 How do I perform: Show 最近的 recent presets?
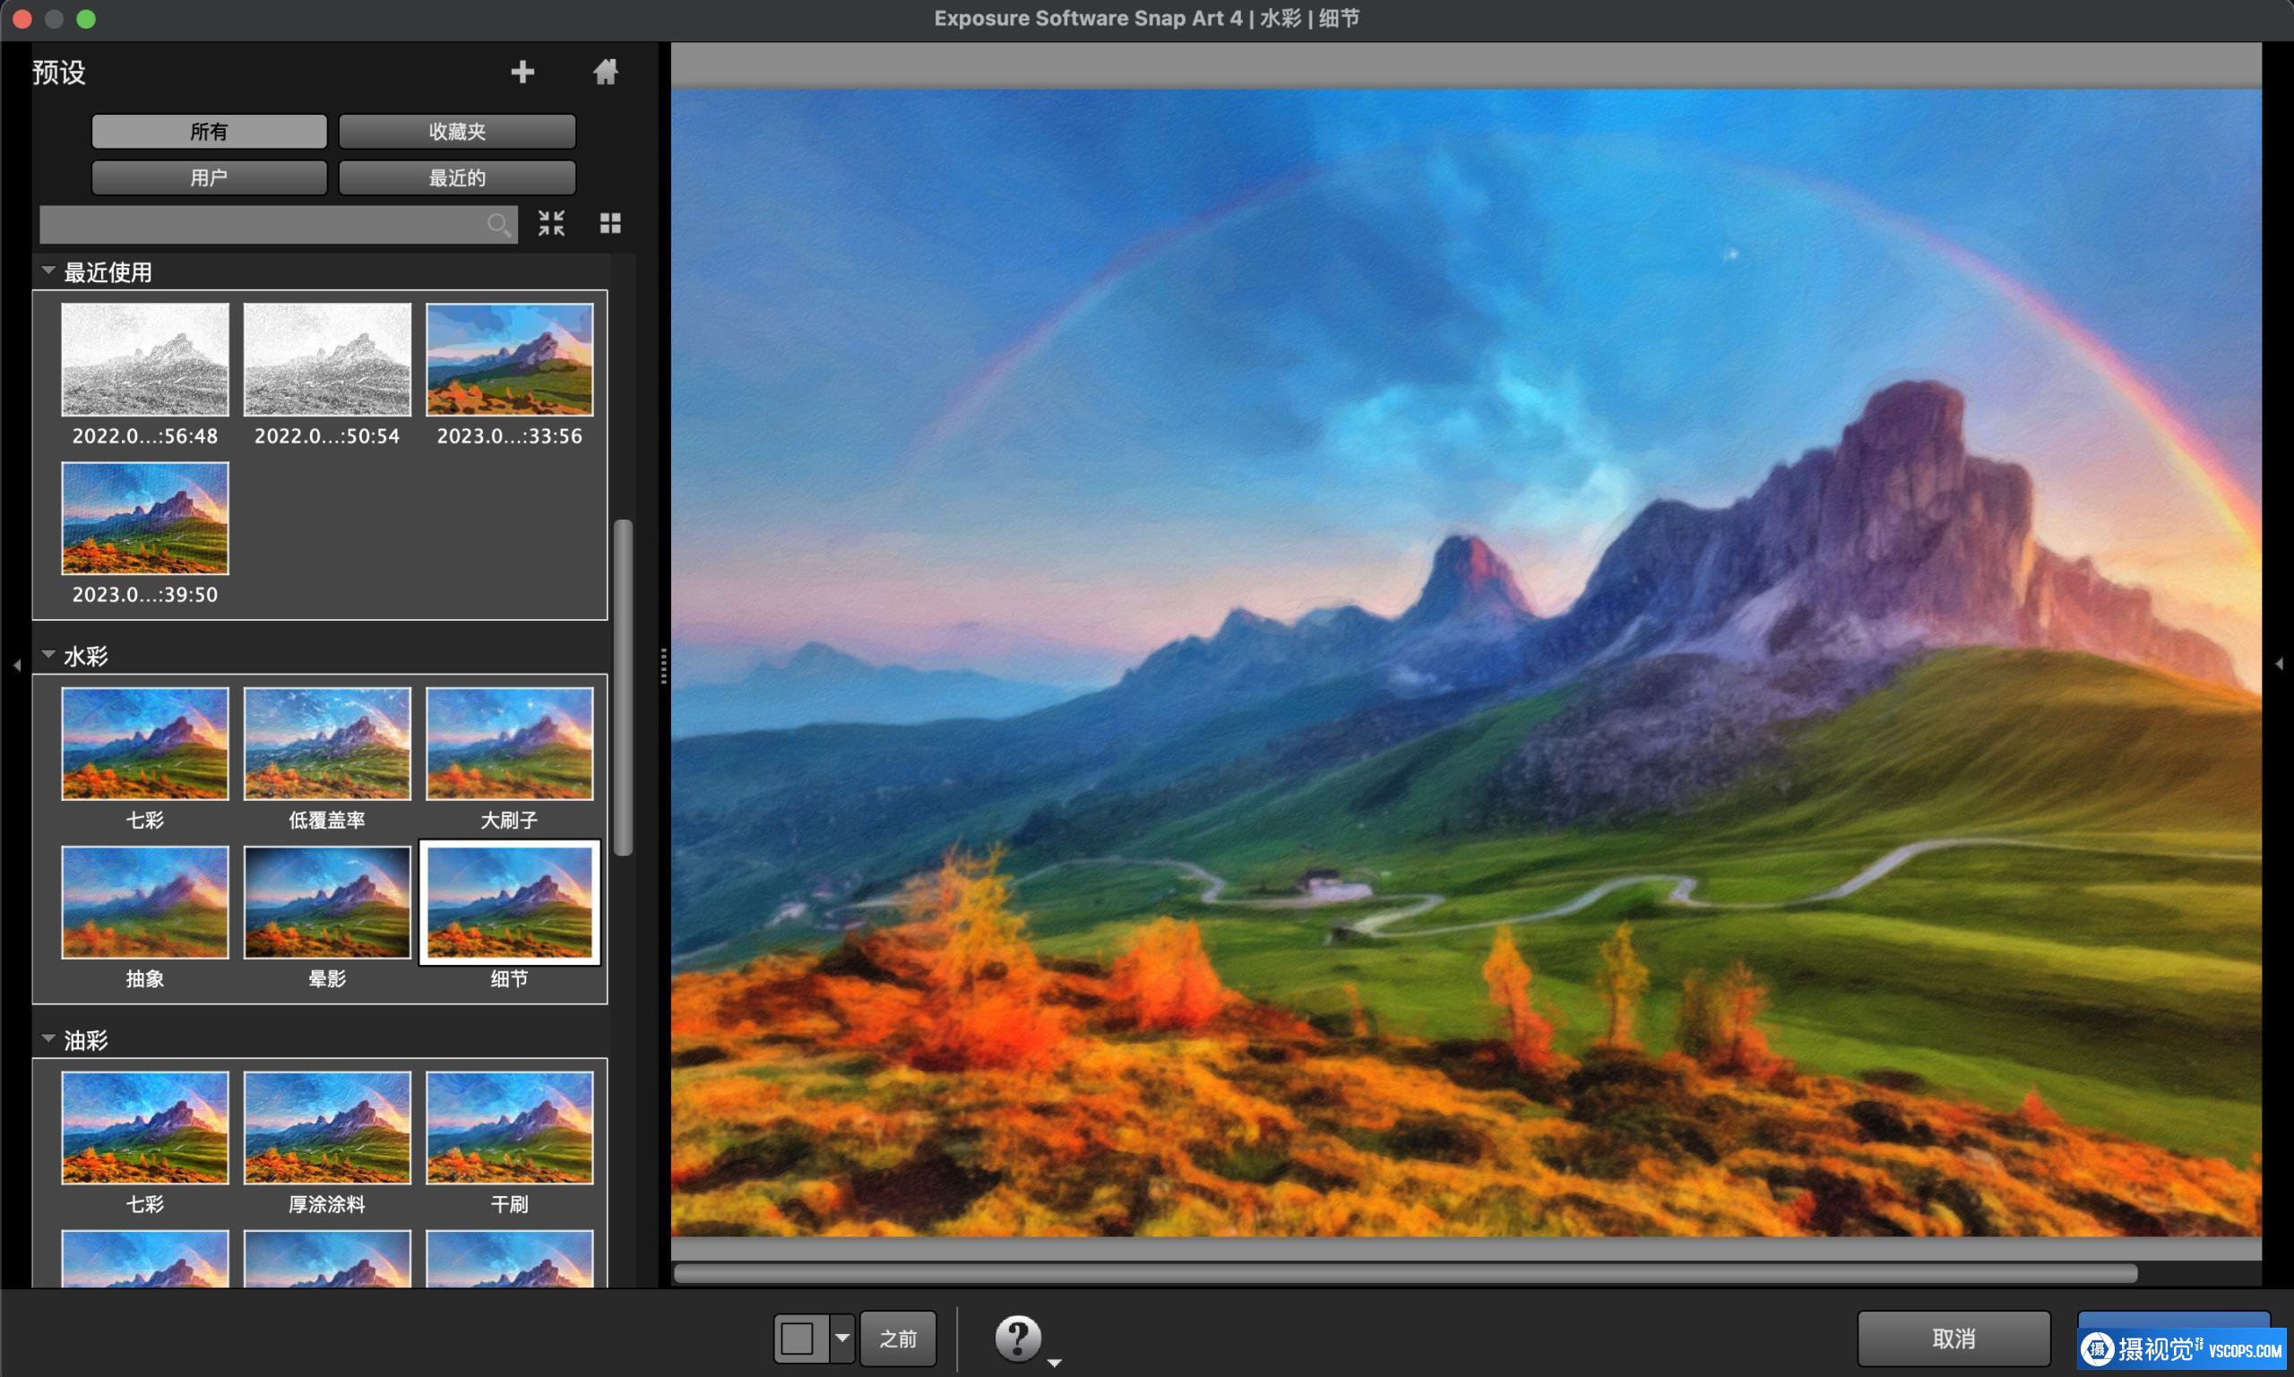pos(457,177)
